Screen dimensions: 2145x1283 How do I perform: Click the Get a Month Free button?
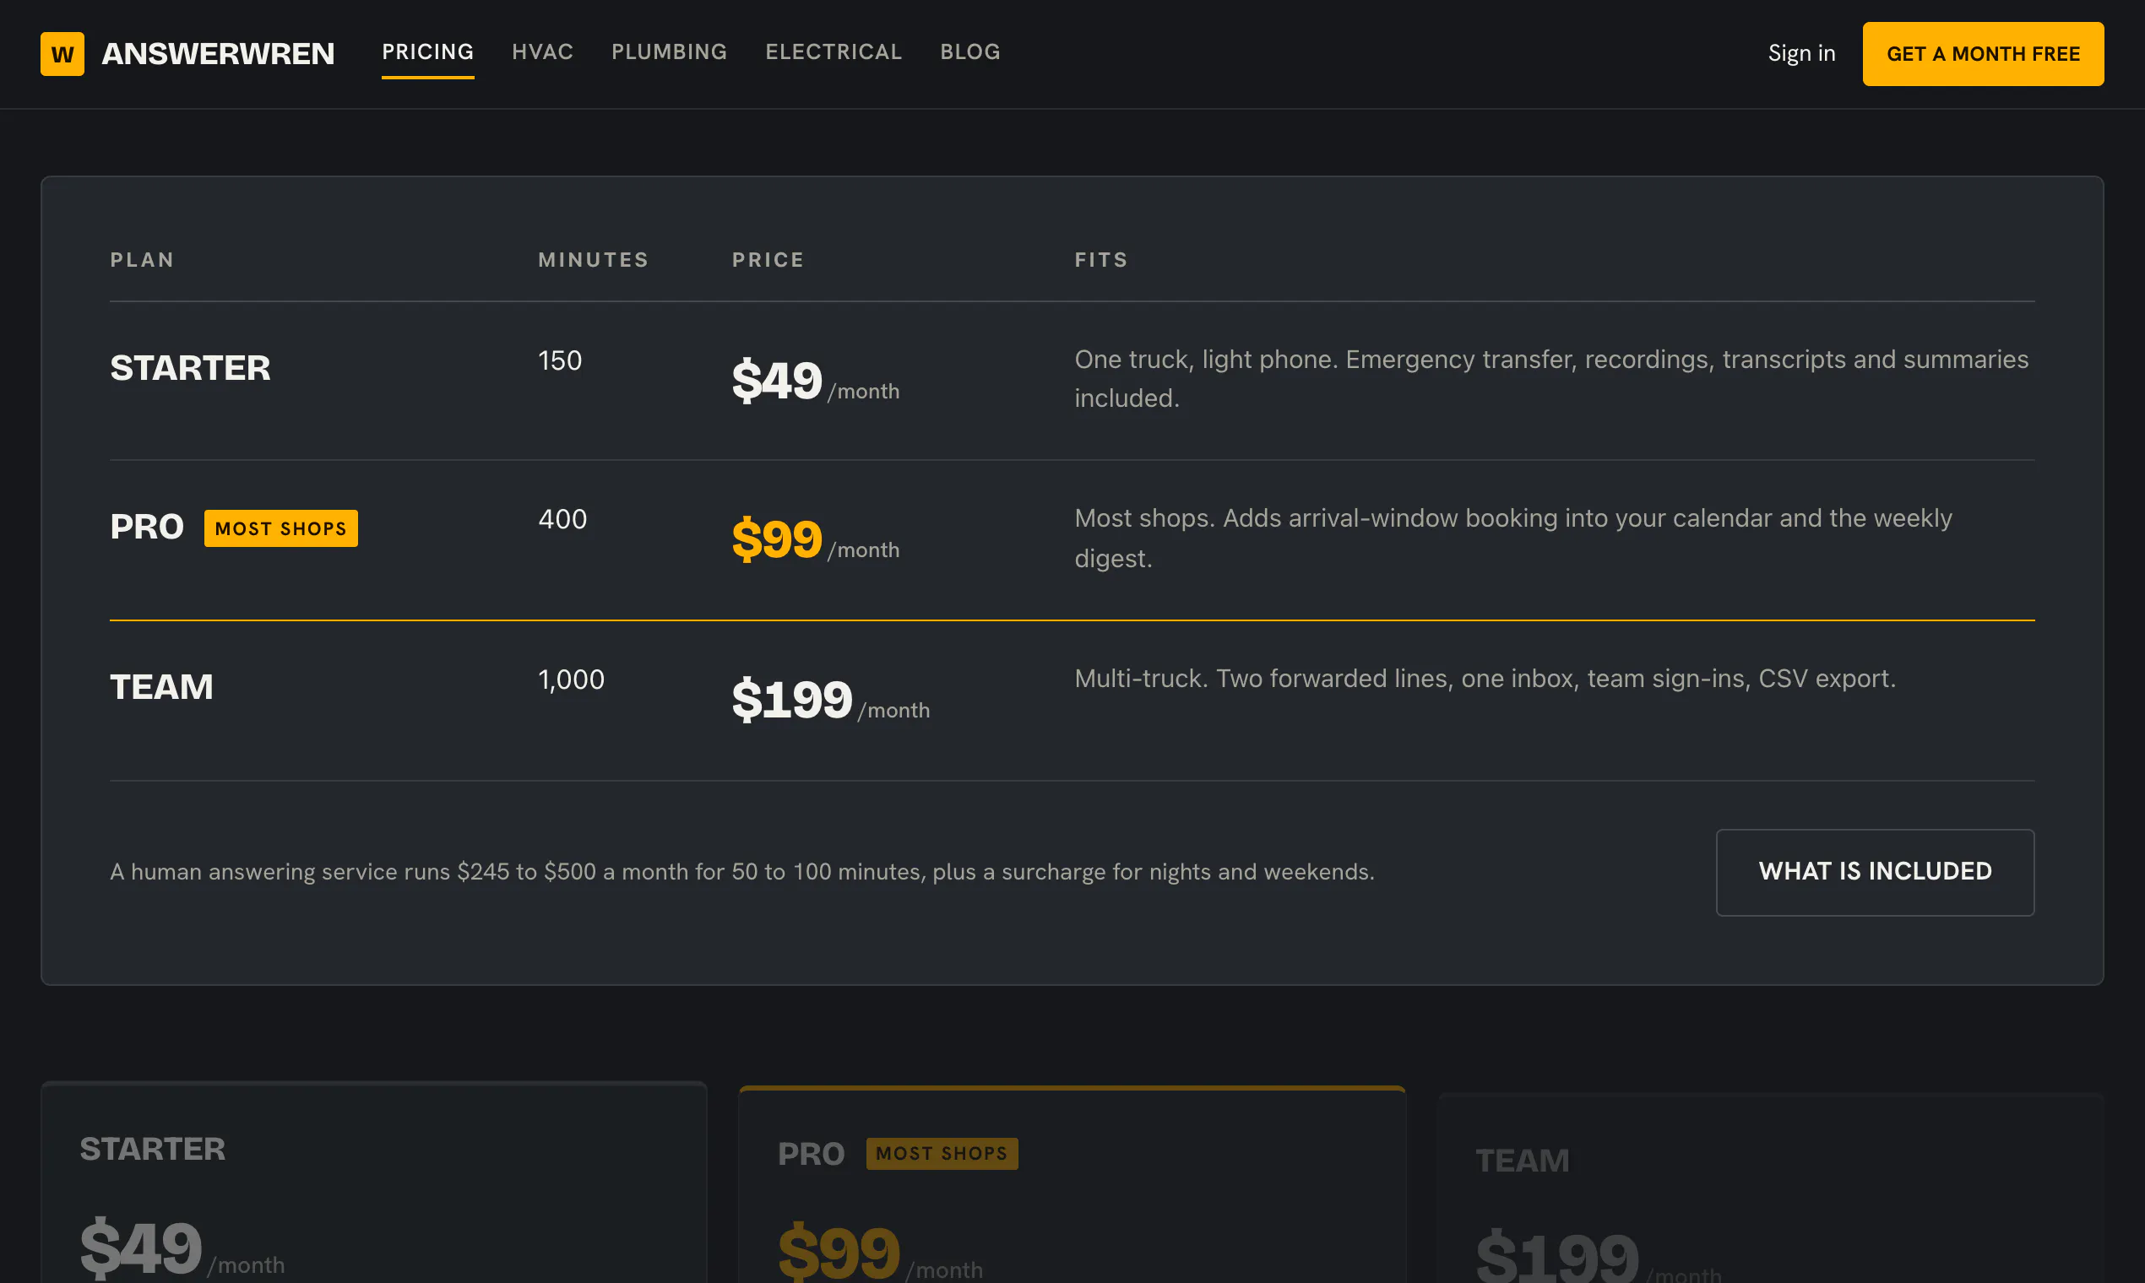tap(1983, 54)
